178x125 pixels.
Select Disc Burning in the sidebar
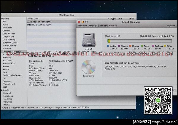click(x=9, y=40)
